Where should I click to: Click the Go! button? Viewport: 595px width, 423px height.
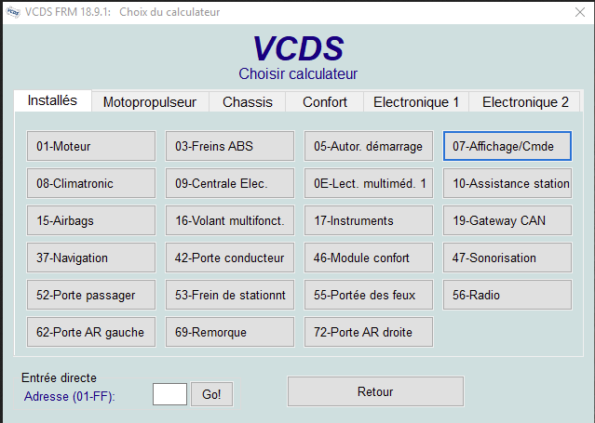[211, 394]
